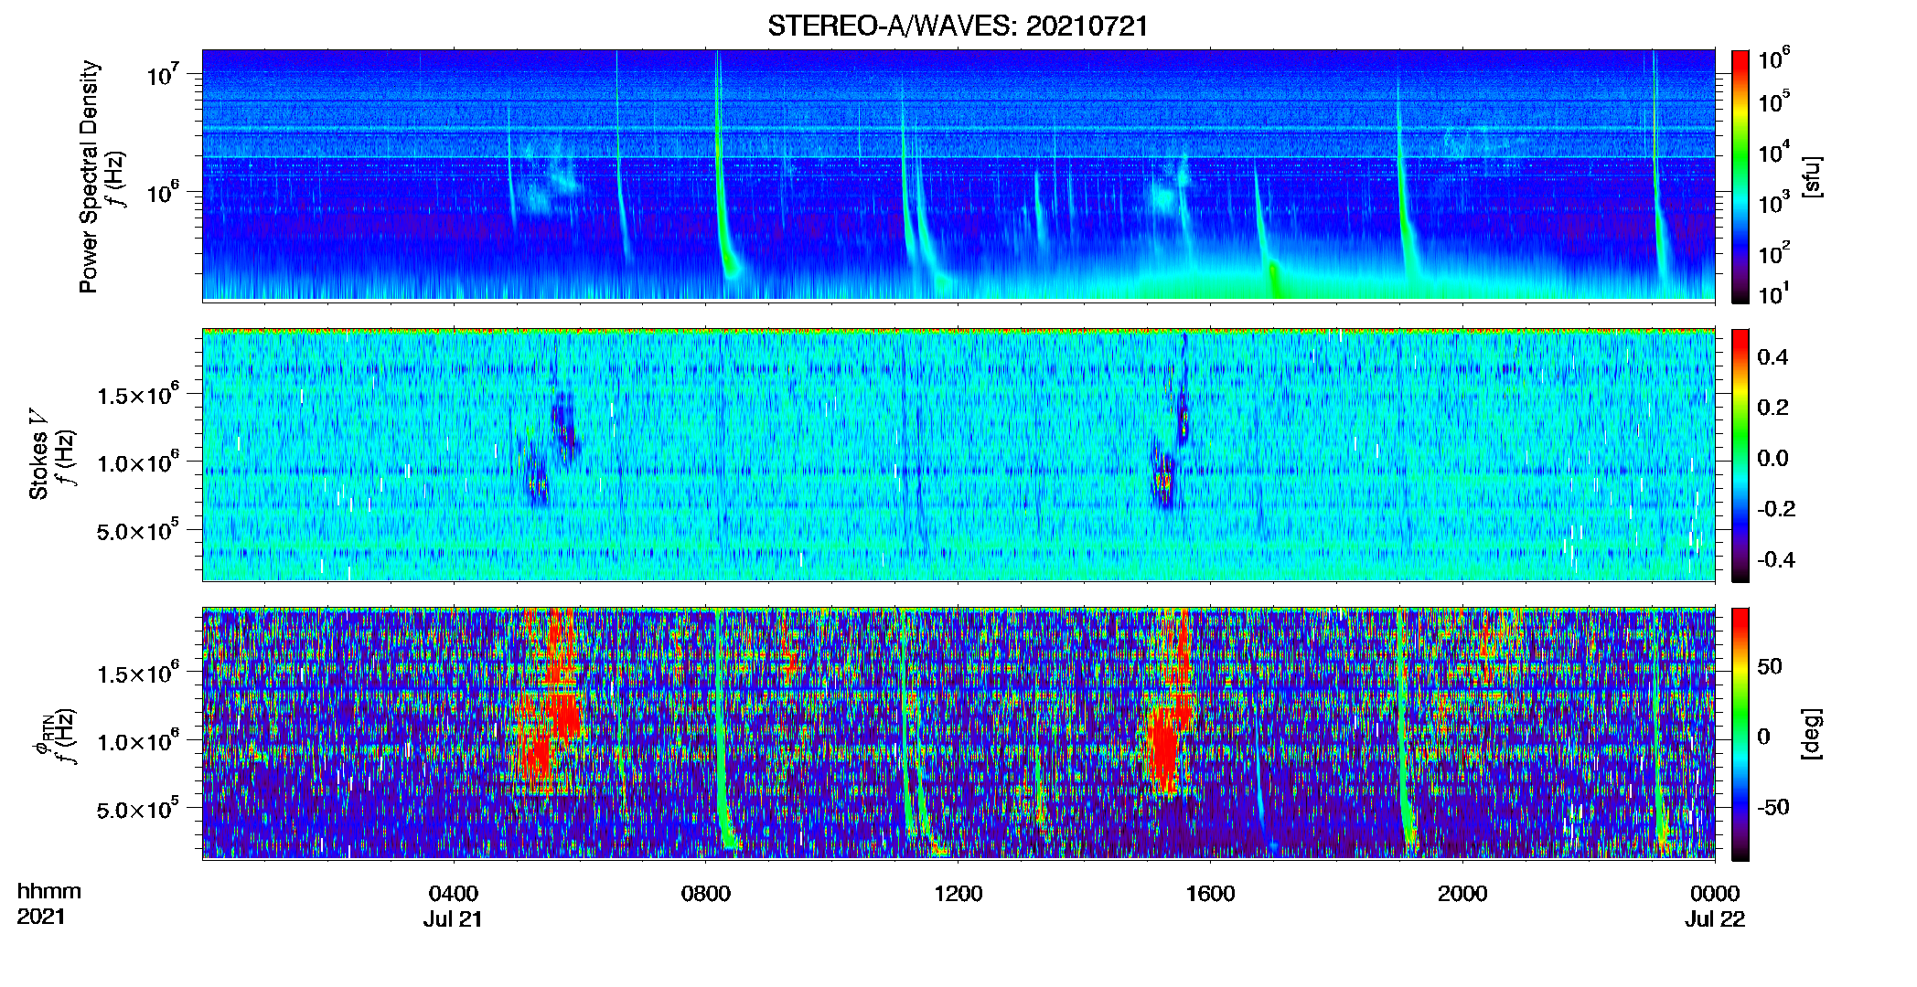Click the 10^7 frequency tick in top panel
The image size is (1917, 987).
(x=164, y=74)
